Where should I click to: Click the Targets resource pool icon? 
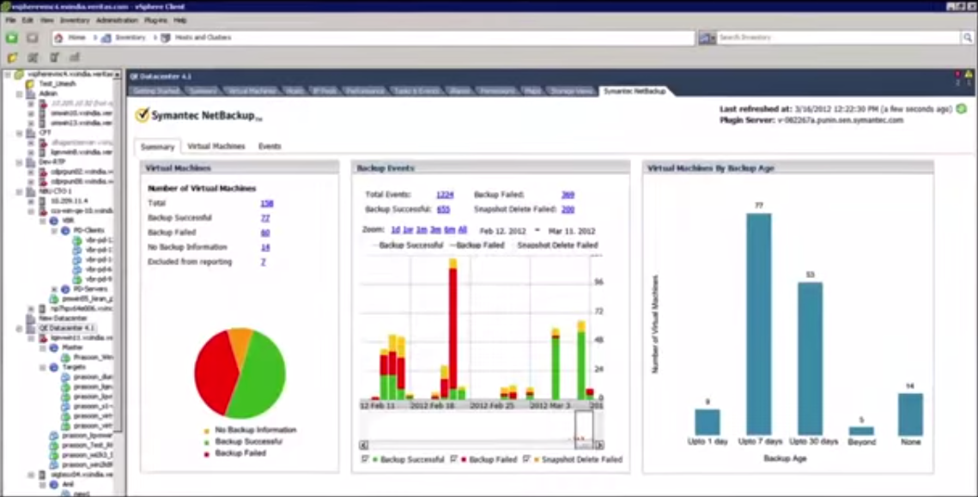(x=53, y=367)
